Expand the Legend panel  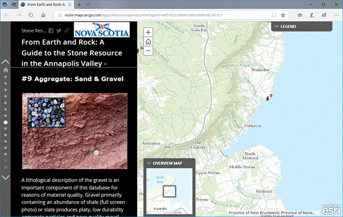tap(302, 26)
